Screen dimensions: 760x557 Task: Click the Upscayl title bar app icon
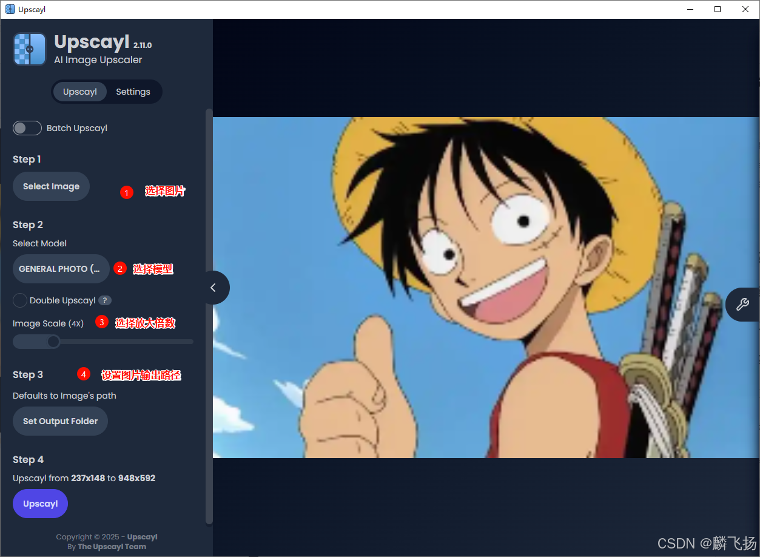click(10, 9)
